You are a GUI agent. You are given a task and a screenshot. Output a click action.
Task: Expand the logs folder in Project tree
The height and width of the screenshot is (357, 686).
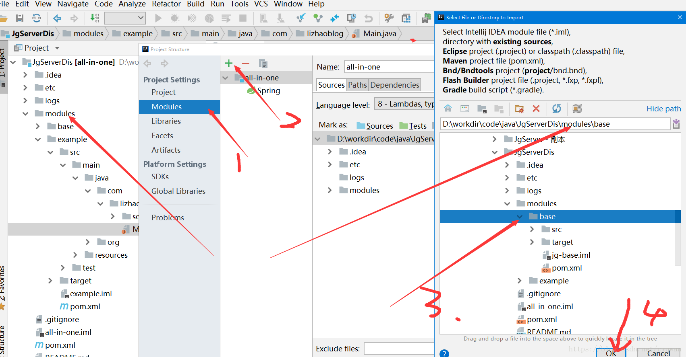click(25, 101)
